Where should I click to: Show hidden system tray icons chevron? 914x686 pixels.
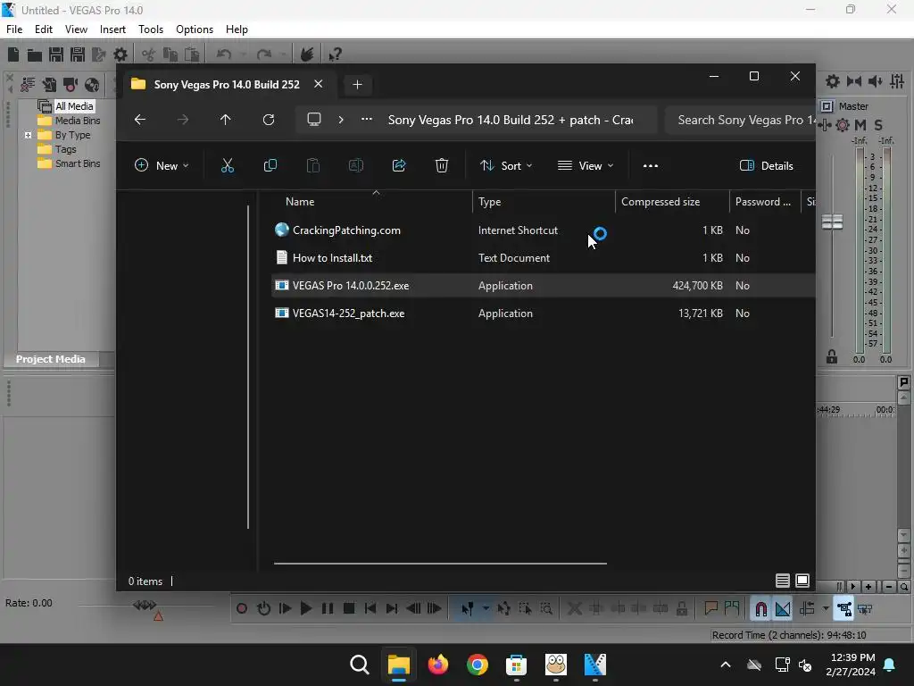(726, 665)
